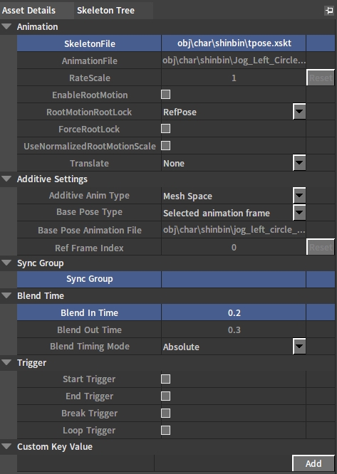Viewport: 337px width, 474px height.
Task: Enable the EnableRootMotion checkbox
Action: click(165, 95)
